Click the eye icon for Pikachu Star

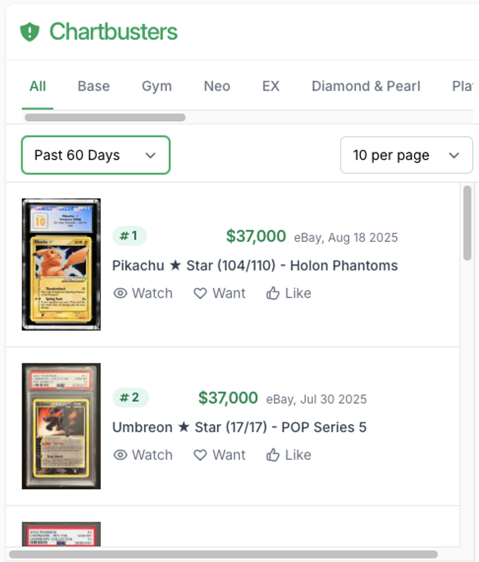120,293
